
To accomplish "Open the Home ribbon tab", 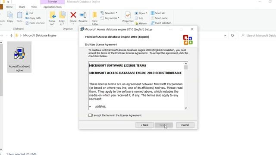I will click(9, 7).
